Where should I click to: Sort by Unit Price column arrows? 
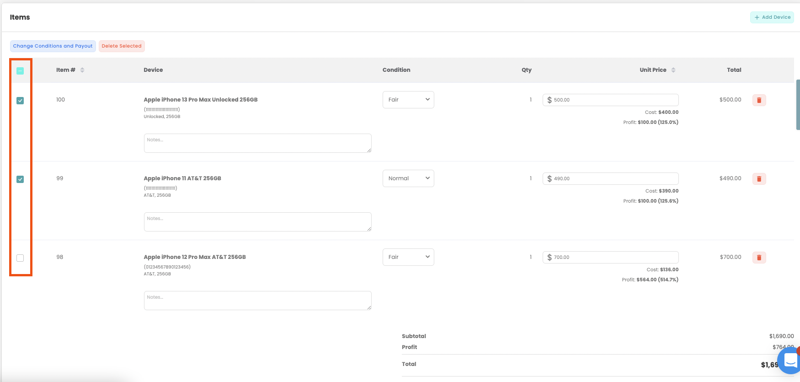tap(673, 70)
